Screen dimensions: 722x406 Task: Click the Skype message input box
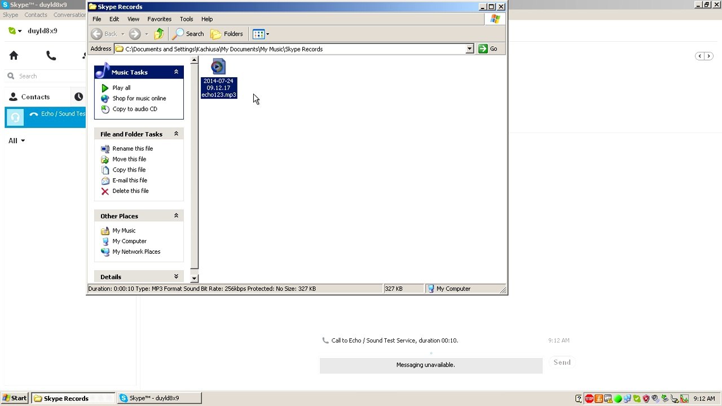pyautogui.click(x=431, y=365)
